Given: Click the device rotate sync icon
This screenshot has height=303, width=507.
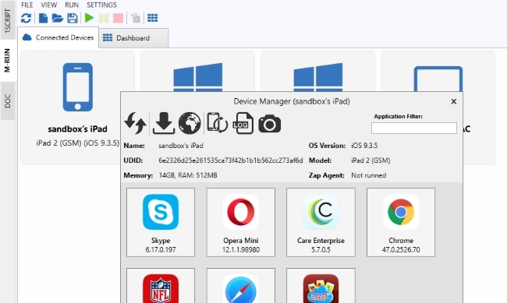Looking at the screenshot, I should click(218, 123).
